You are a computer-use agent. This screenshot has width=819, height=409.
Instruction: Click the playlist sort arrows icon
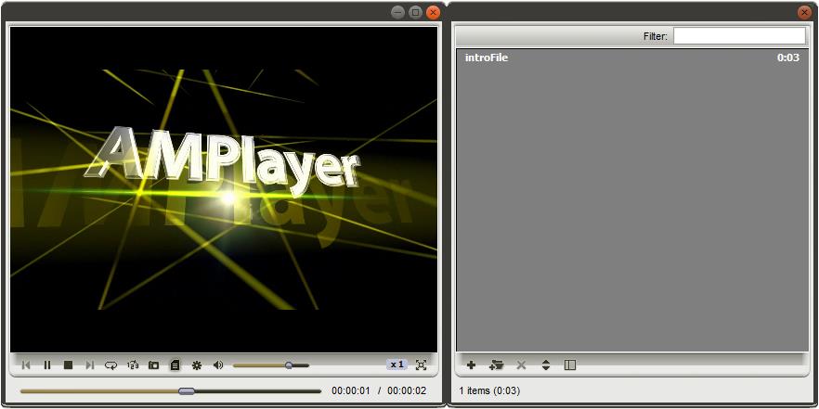546,365
